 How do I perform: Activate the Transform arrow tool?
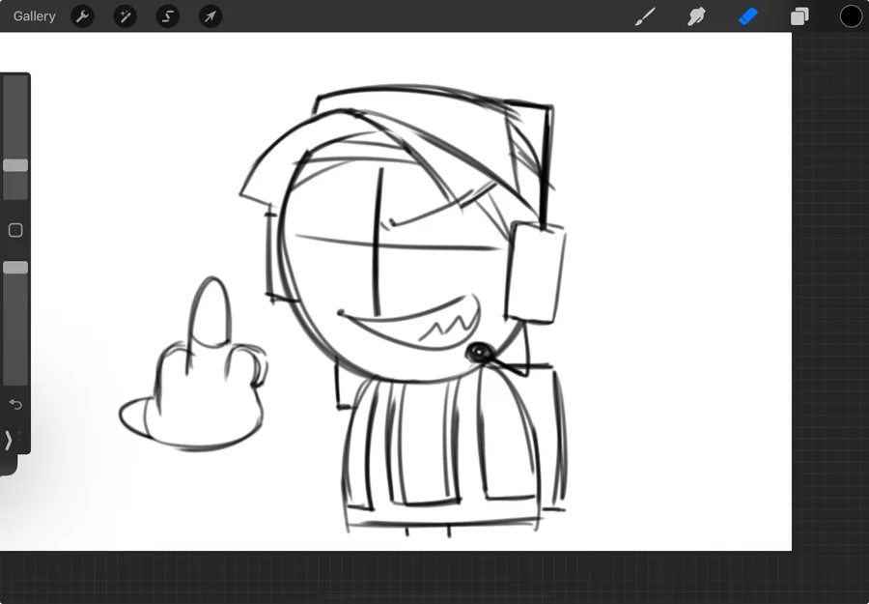pyautogui.click(x=210, y=16)
